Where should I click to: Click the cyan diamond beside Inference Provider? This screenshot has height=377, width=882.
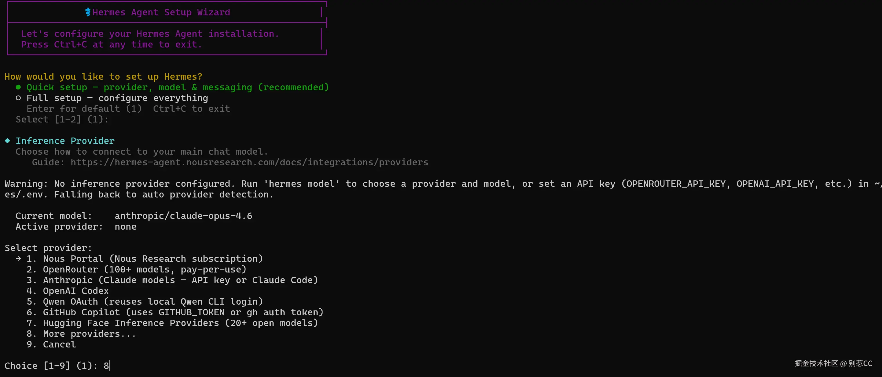click(8, 141)
